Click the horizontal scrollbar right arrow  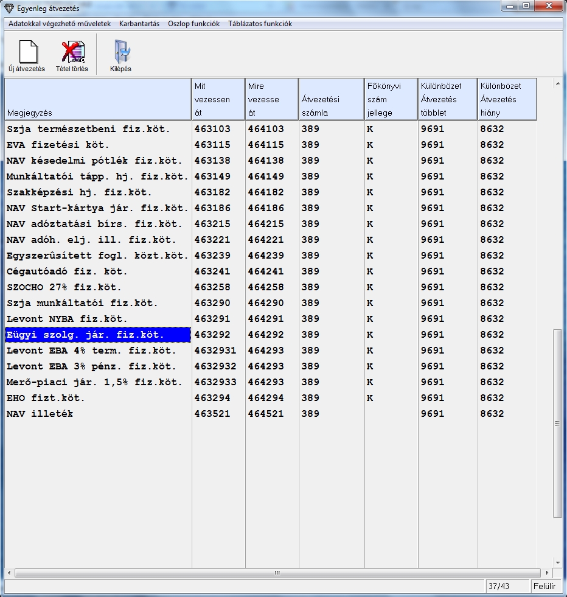click(x=548, y=573)
